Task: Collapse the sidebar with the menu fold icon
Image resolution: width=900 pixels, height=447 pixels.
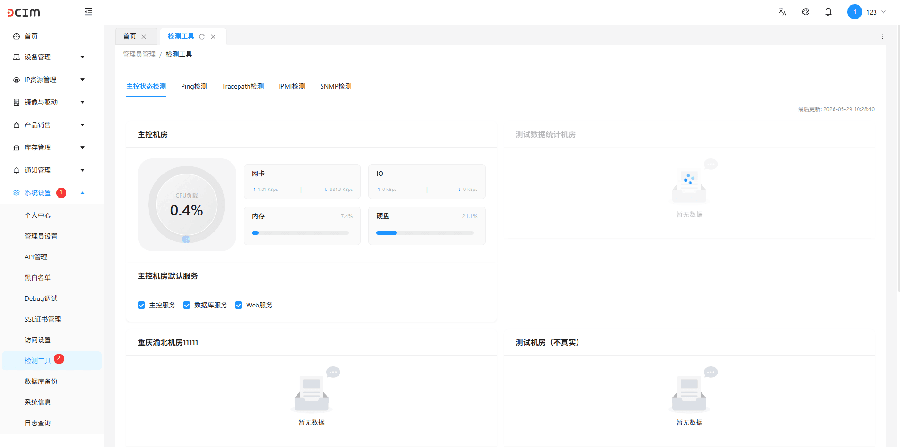Action: (x=89, y=12)
